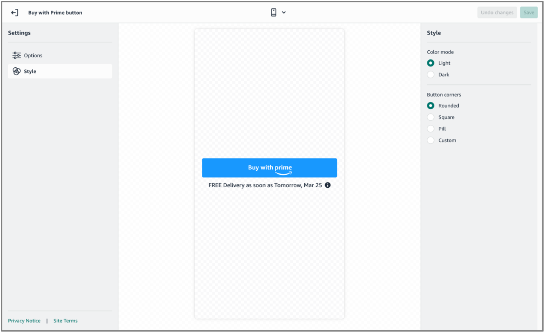Screen dimensions: 545x333
Task: Click the mobile device preview icon
Action: pyautogui.click(x=274, y=12)
